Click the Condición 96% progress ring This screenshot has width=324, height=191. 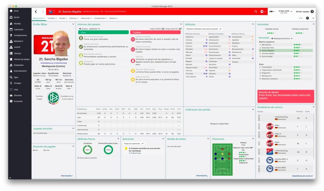[x=88, y=150]
